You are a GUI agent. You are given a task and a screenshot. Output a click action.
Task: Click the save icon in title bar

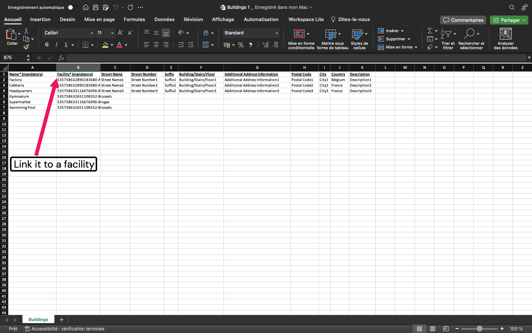pos(96,7)
